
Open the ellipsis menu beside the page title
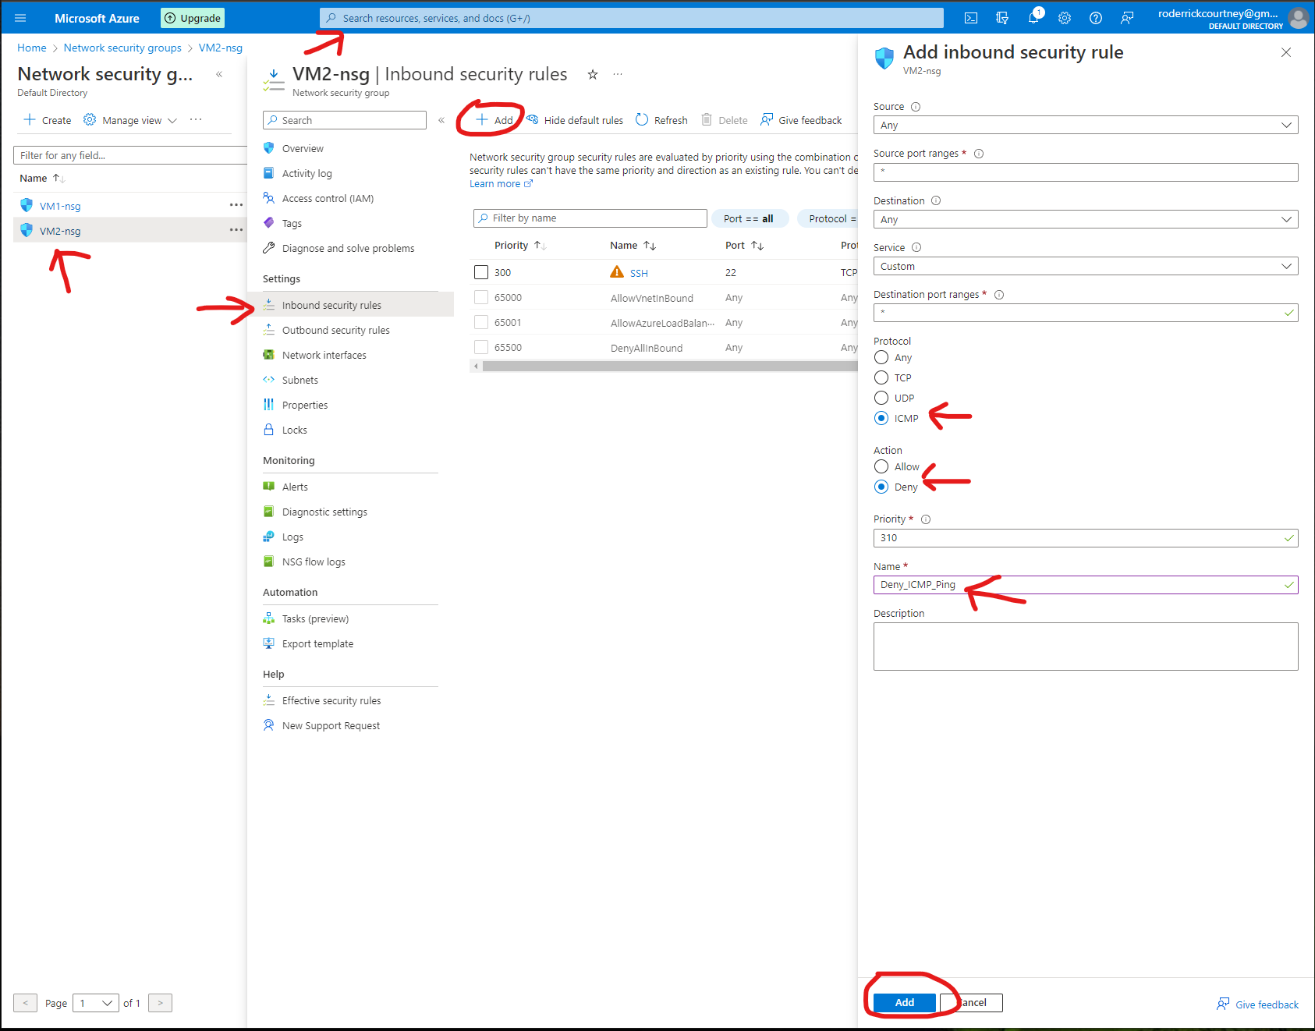coord(618,74)
